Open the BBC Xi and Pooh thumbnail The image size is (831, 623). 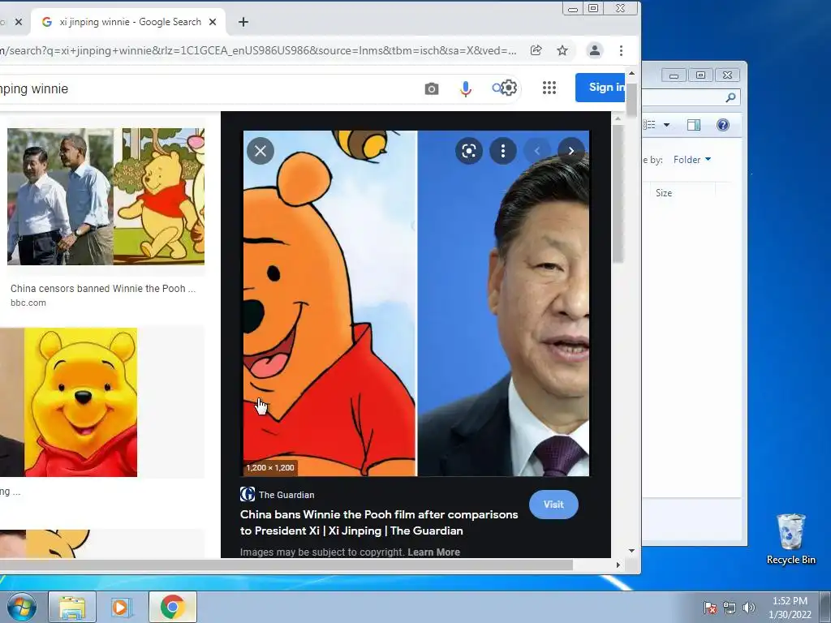(105, 196)
